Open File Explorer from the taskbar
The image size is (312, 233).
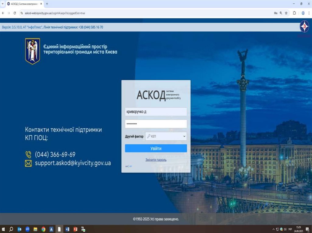pyautogui.click(x=35, y=229)
